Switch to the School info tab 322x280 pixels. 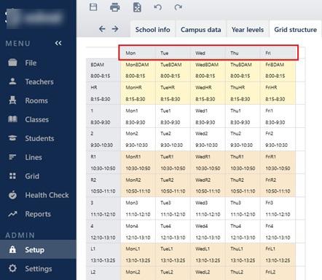click(153, 30)
